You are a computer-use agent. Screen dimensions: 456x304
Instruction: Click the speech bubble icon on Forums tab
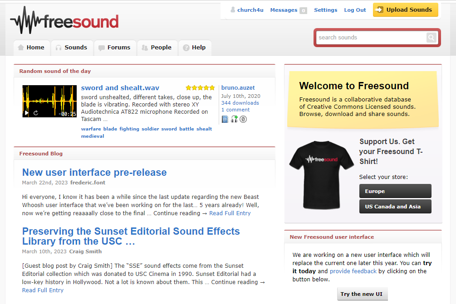[102, 48]
